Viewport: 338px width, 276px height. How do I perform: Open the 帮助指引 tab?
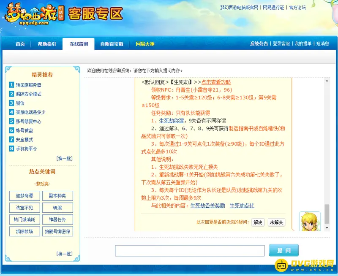47,44
